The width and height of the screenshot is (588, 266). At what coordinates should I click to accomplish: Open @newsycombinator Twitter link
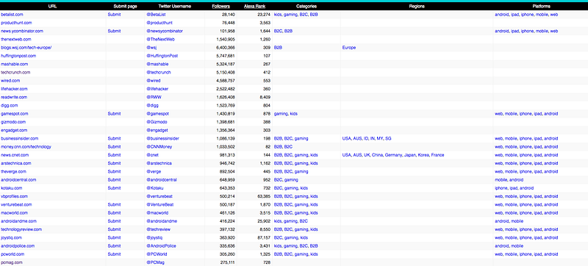pyautogui.click(x=165, y=31)
